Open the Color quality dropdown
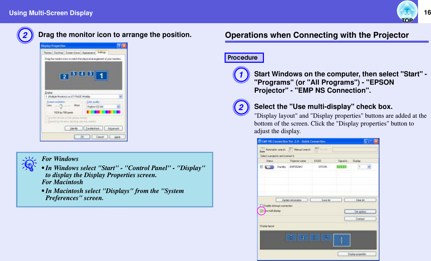The height and width of the screenshot is (261, 431). pyautogui.click(x=103, y=107)
